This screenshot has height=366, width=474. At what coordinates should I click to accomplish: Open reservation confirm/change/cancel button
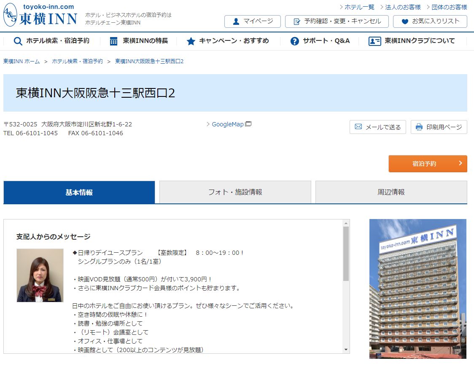[x=337, y=21]
